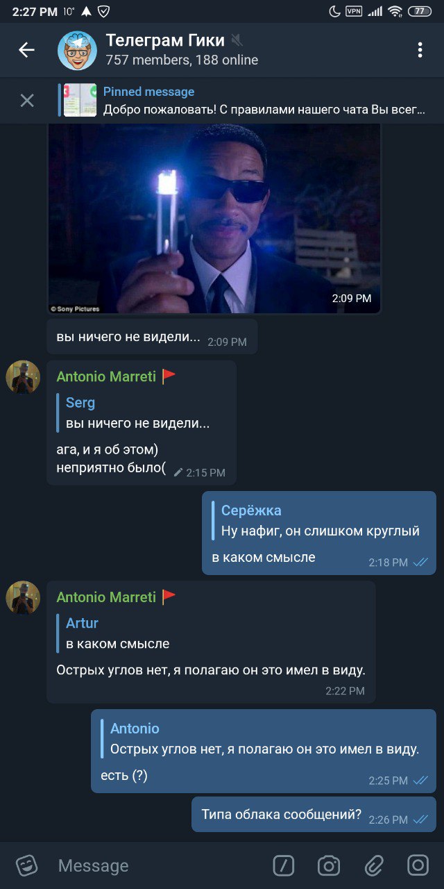Attach a file with the paperclip icon
This screenshot has width=444, height=889.
pyautogui.click(x=374, y=865)
